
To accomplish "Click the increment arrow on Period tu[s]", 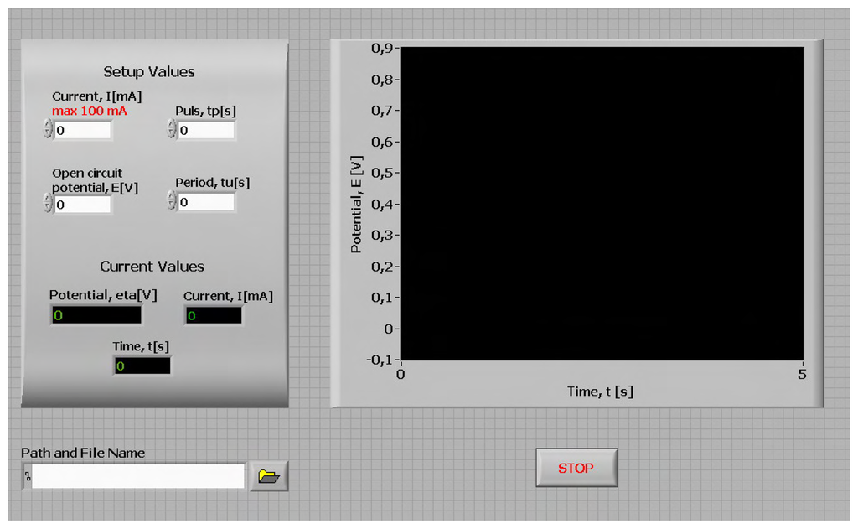I will [x=170, y=197].
